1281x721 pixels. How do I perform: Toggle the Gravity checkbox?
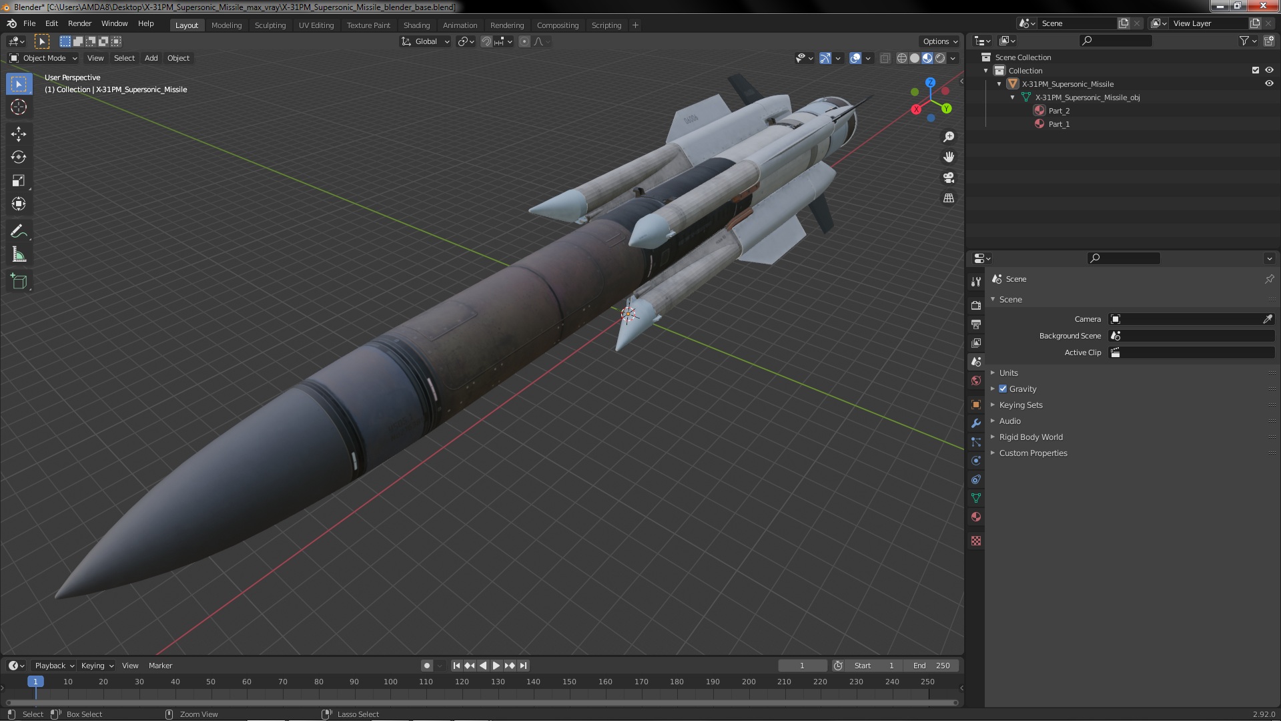click(x=1003, y=389)
